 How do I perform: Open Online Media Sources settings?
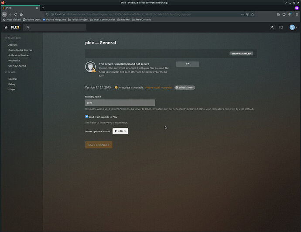coord(20,50)
